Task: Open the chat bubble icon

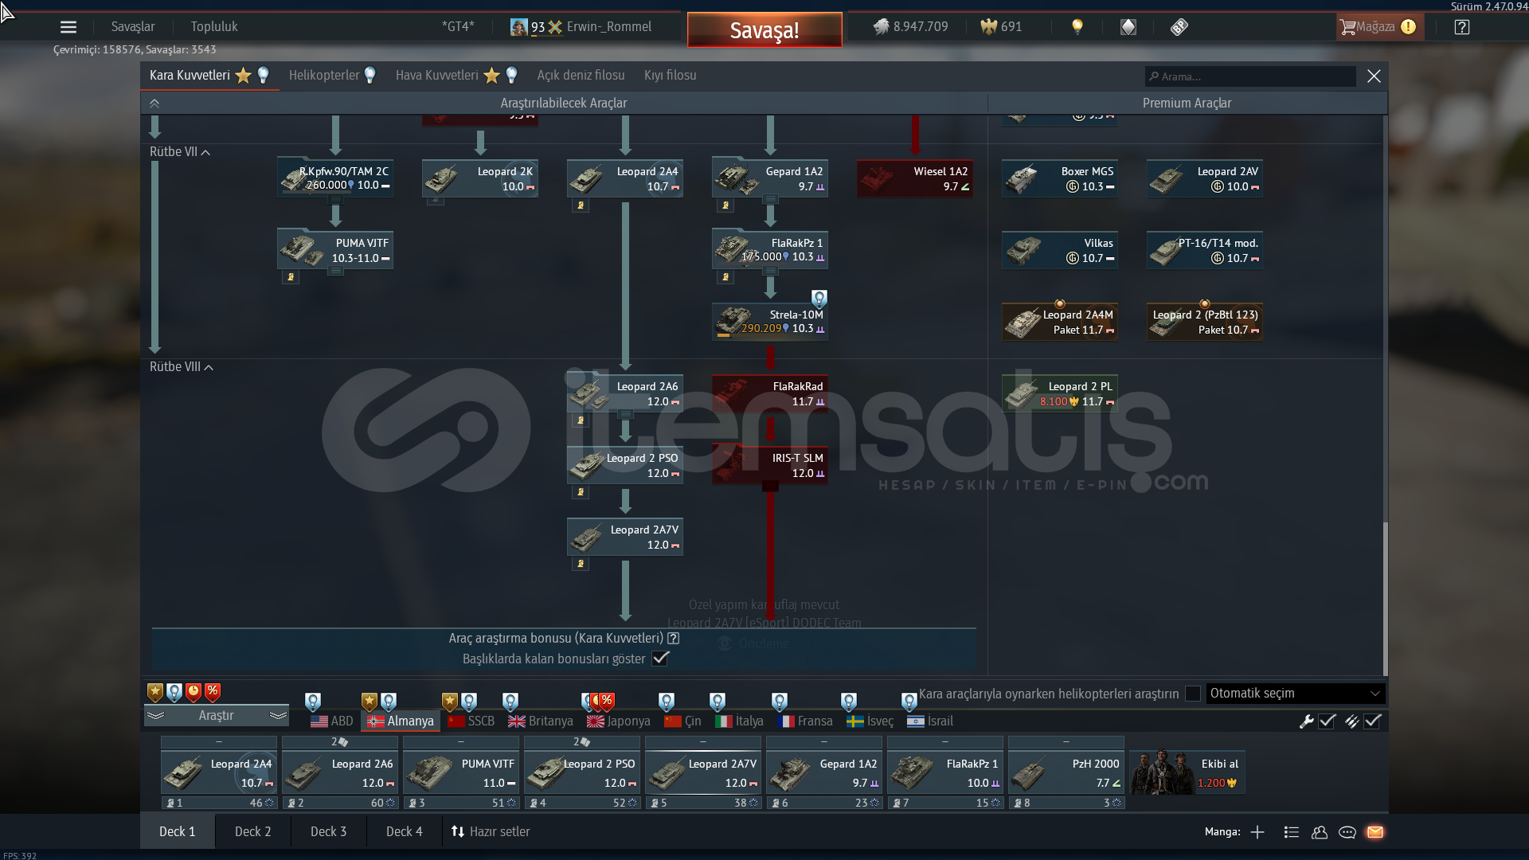Action: pos(1347,832)
